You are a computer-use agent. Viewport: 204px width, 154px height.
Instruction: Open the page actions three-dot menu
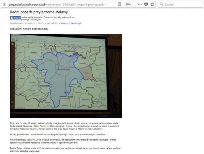138,4
